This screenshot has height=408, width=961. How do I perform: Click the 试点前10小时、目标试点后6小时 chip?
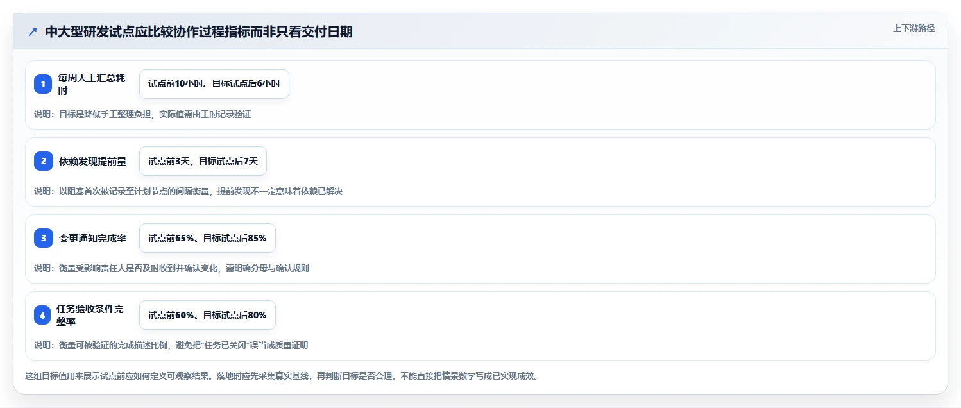pos(214,84)
